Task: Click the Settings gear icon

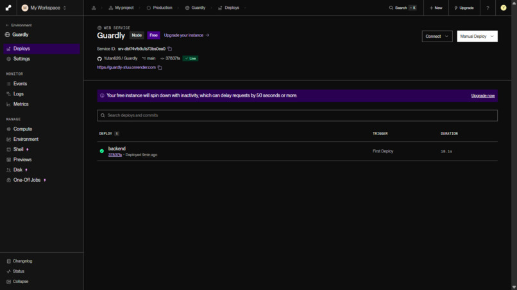Action: (8, 59)
